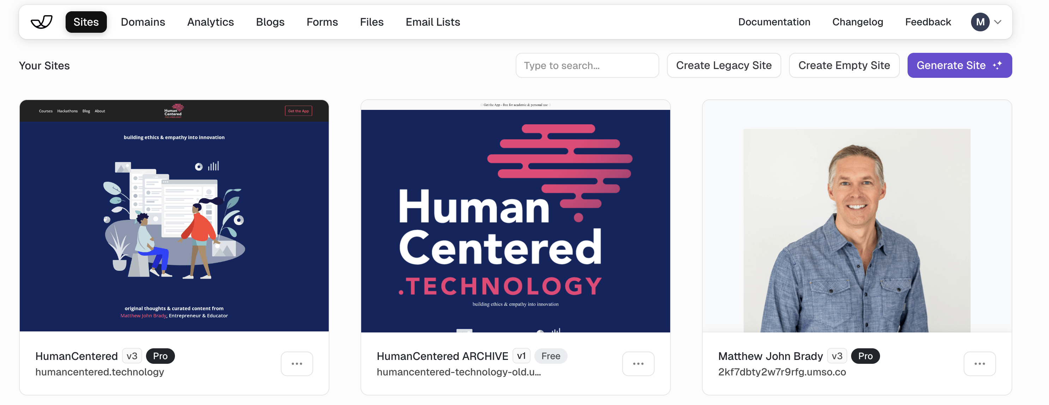The width and height of the screenshot is (1049, 405).
Task: Open the M user avatar
Action: (980, 22)
